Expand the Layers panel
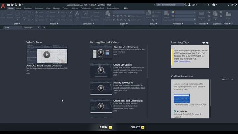The height and width of the screenshot is (134, 238). pyautogui.click(x=124, y=24)
